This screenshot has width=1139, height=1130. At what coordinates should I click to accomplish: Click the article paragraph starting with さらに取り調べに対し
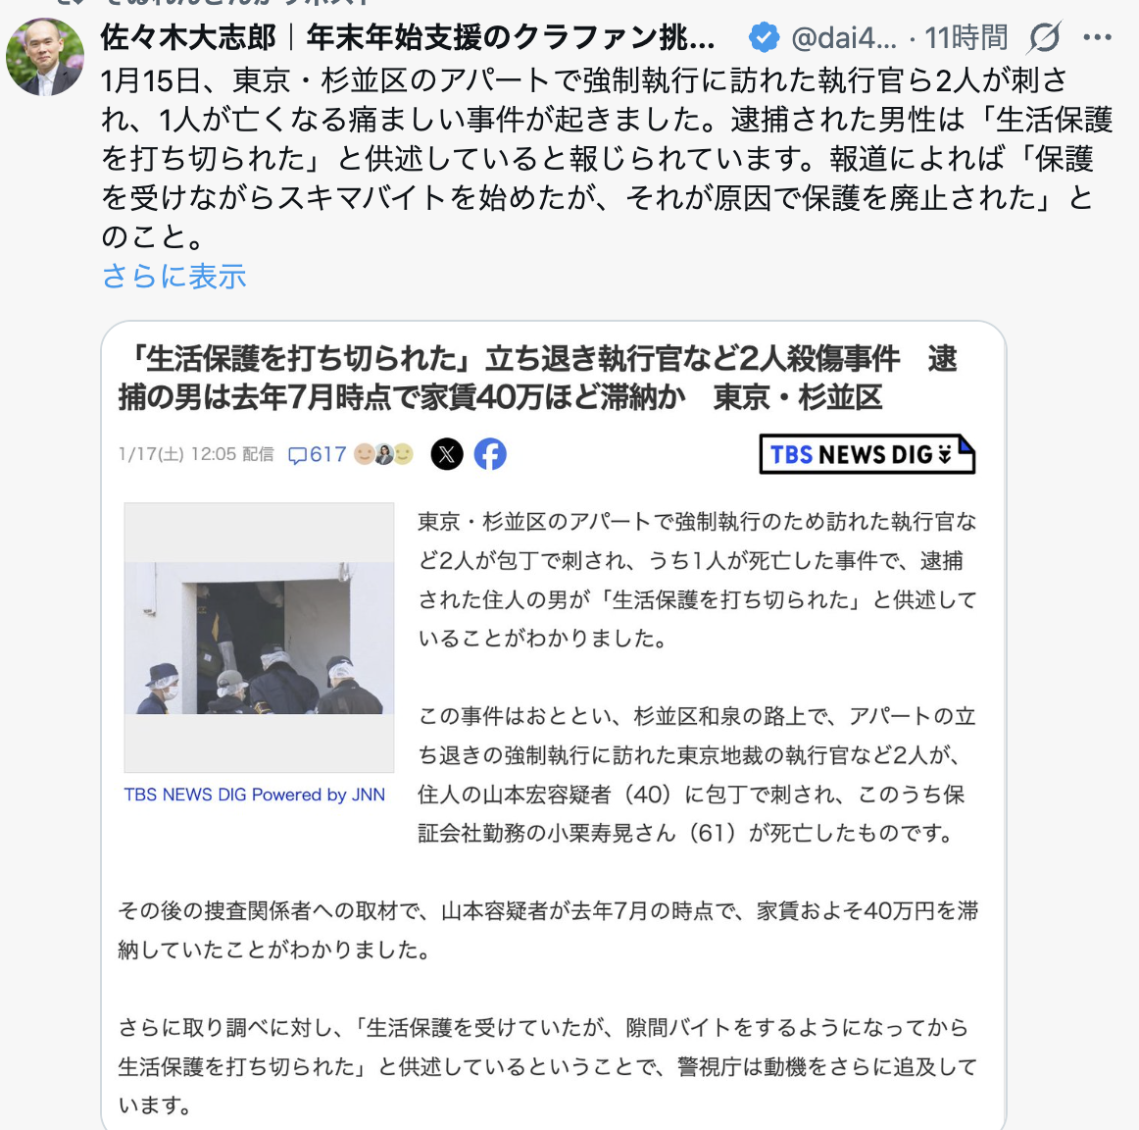point(549,1066)
